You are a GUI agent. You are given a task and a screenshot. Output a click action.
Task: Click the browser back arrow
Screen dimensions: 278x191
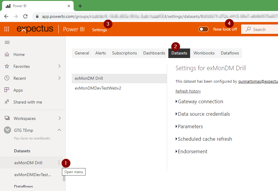pyautogui.click(x=6, y=16)
